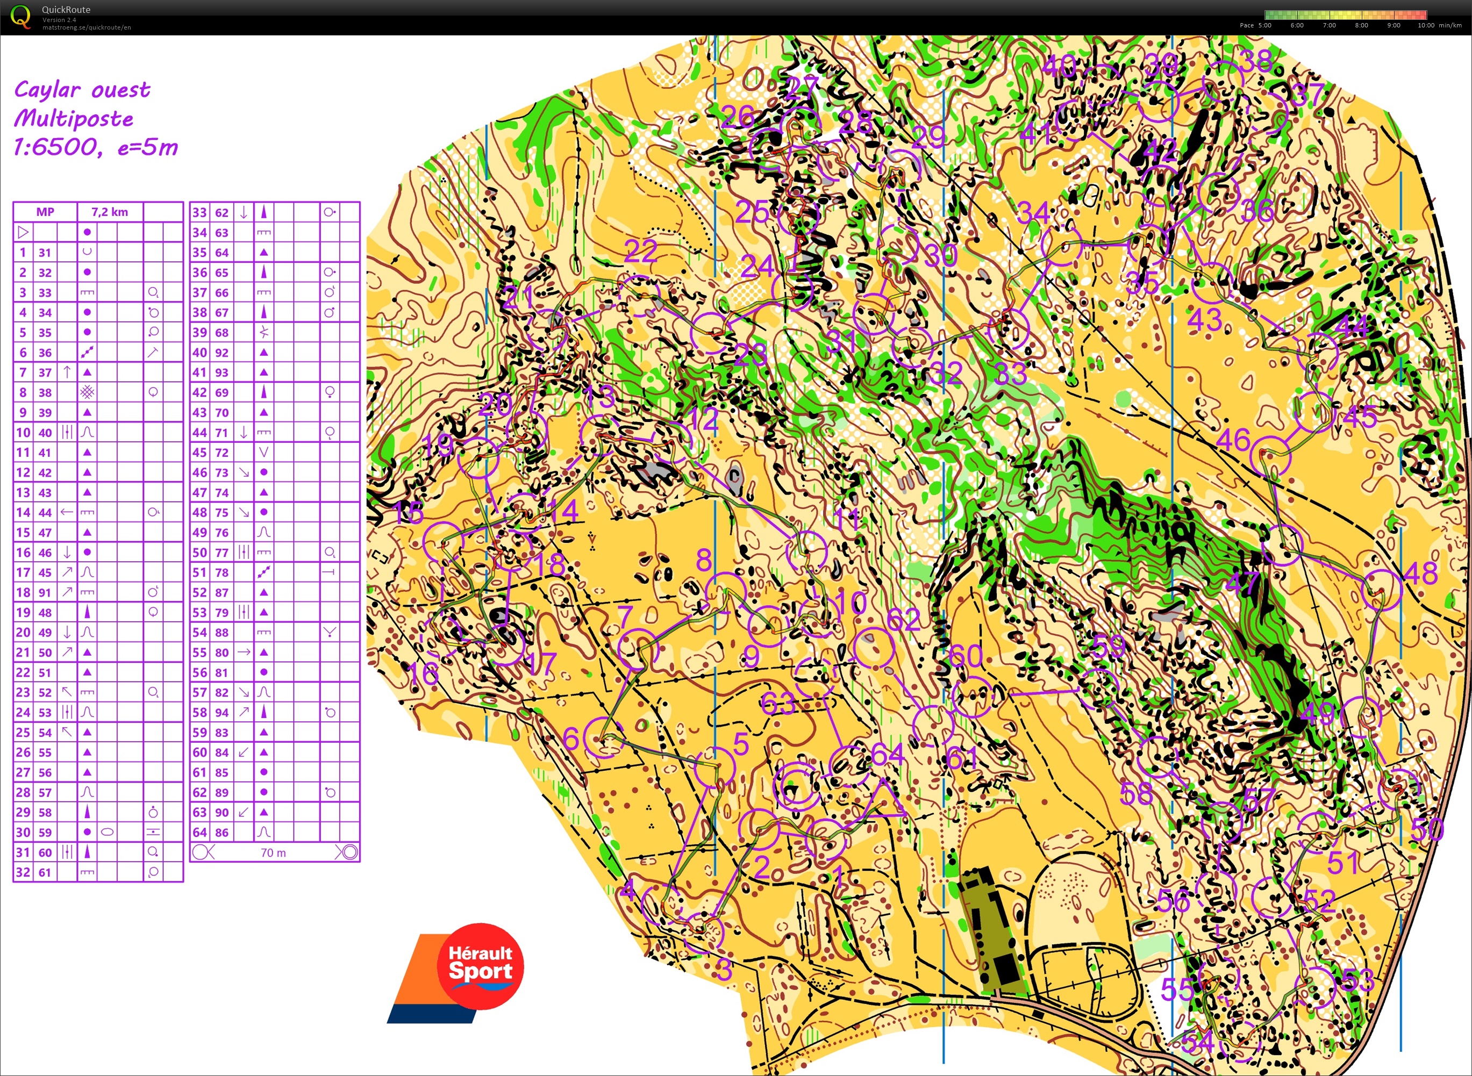Click control circle 46 on the map
Image resolution: width=1472 pixels, height=1076 pixels.
tap(1270, 457)
